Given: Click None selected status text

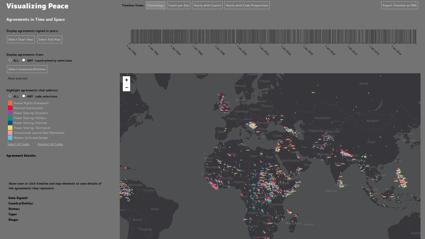Looking at the screenshot, I should (x=18, y=78).
